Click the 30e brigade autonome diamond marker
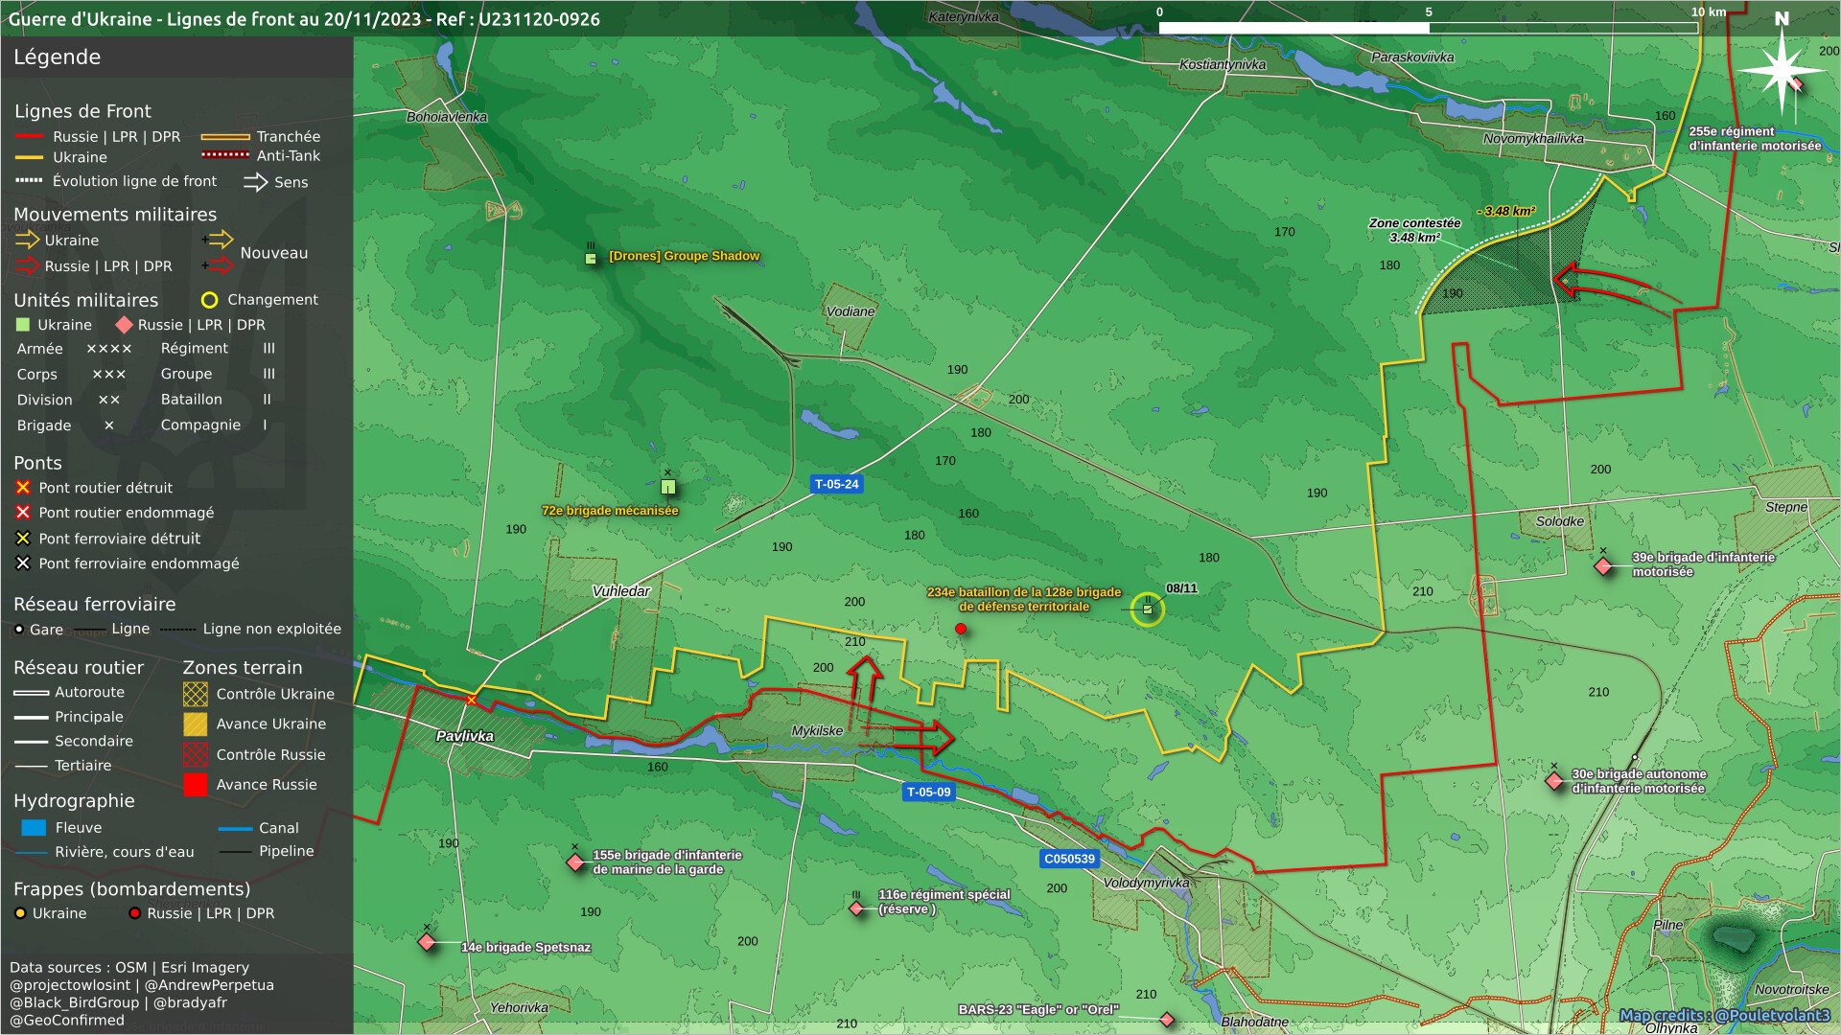 point(1554,781)
